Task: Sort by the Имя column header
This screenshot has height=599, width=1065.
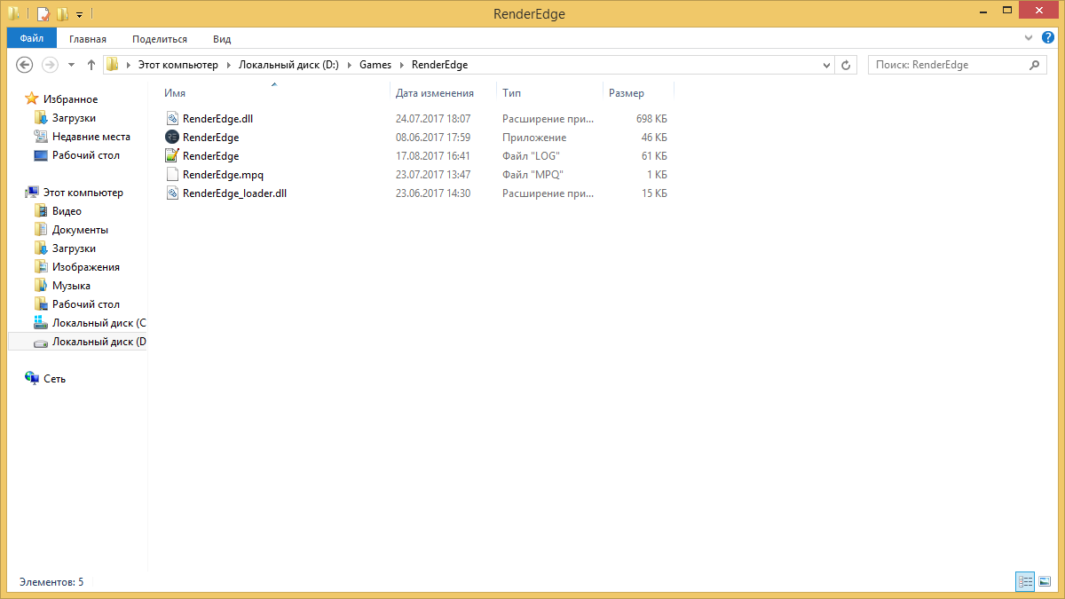Action: click(175, 93)
